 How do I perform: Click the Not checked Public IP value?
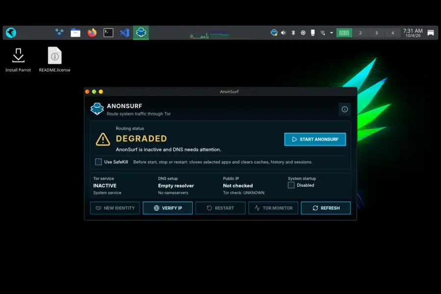point(238,186)
